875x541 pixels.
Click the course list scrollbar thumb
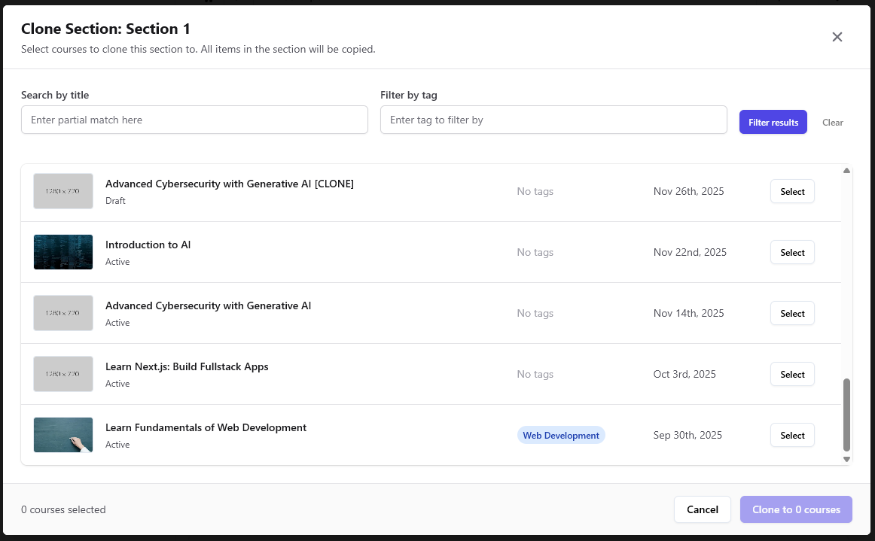coord(846,414)
